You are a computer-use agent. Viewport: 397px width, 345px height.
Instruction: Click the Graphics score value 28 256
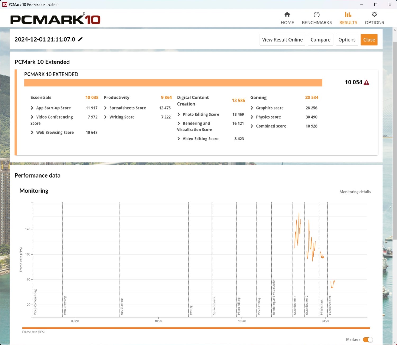pos(312,108)
